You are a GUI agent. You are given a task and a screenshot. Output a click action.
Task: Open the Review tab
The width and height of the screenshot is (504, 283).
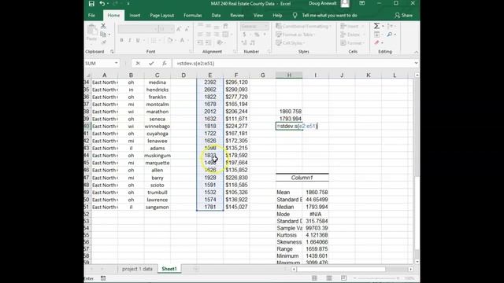(237, 16)
